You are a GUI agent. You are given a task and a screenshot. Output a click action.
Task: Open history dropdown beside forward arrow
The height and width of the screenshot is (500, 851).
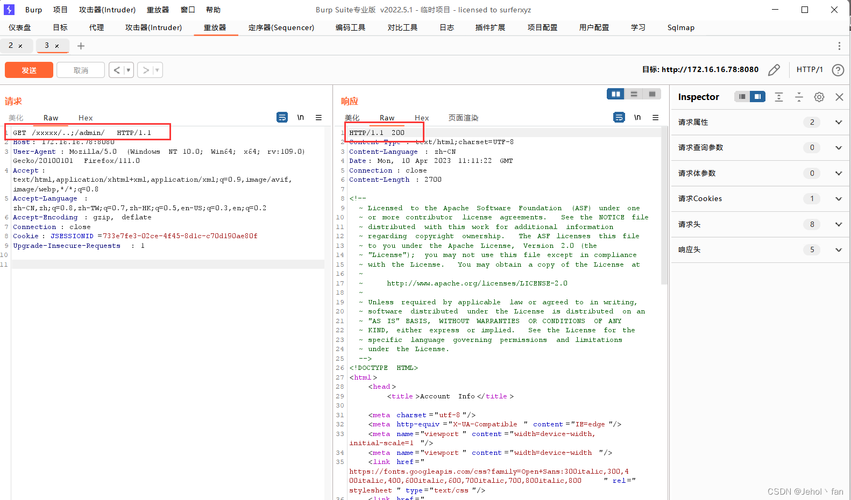(x=157, y=70)
